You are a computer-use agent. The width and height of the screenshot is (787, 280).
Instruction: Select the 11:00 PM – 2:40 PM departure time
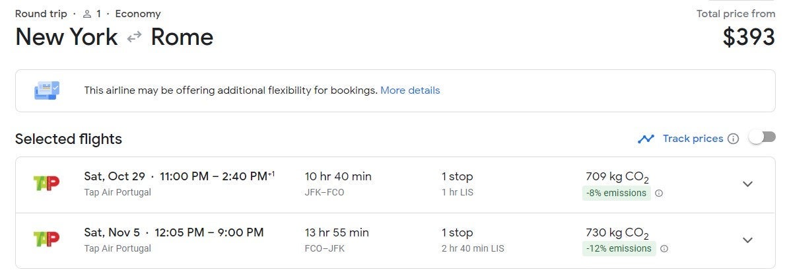(213, 176)
